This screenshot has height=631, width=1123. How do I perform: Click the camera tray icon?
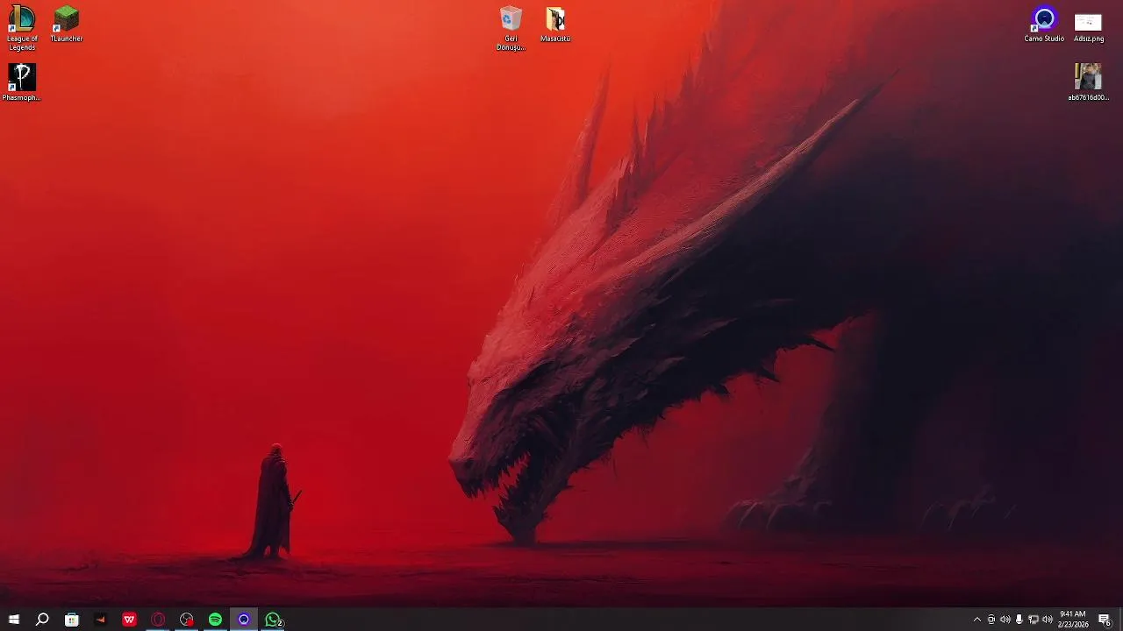(991, 620)
